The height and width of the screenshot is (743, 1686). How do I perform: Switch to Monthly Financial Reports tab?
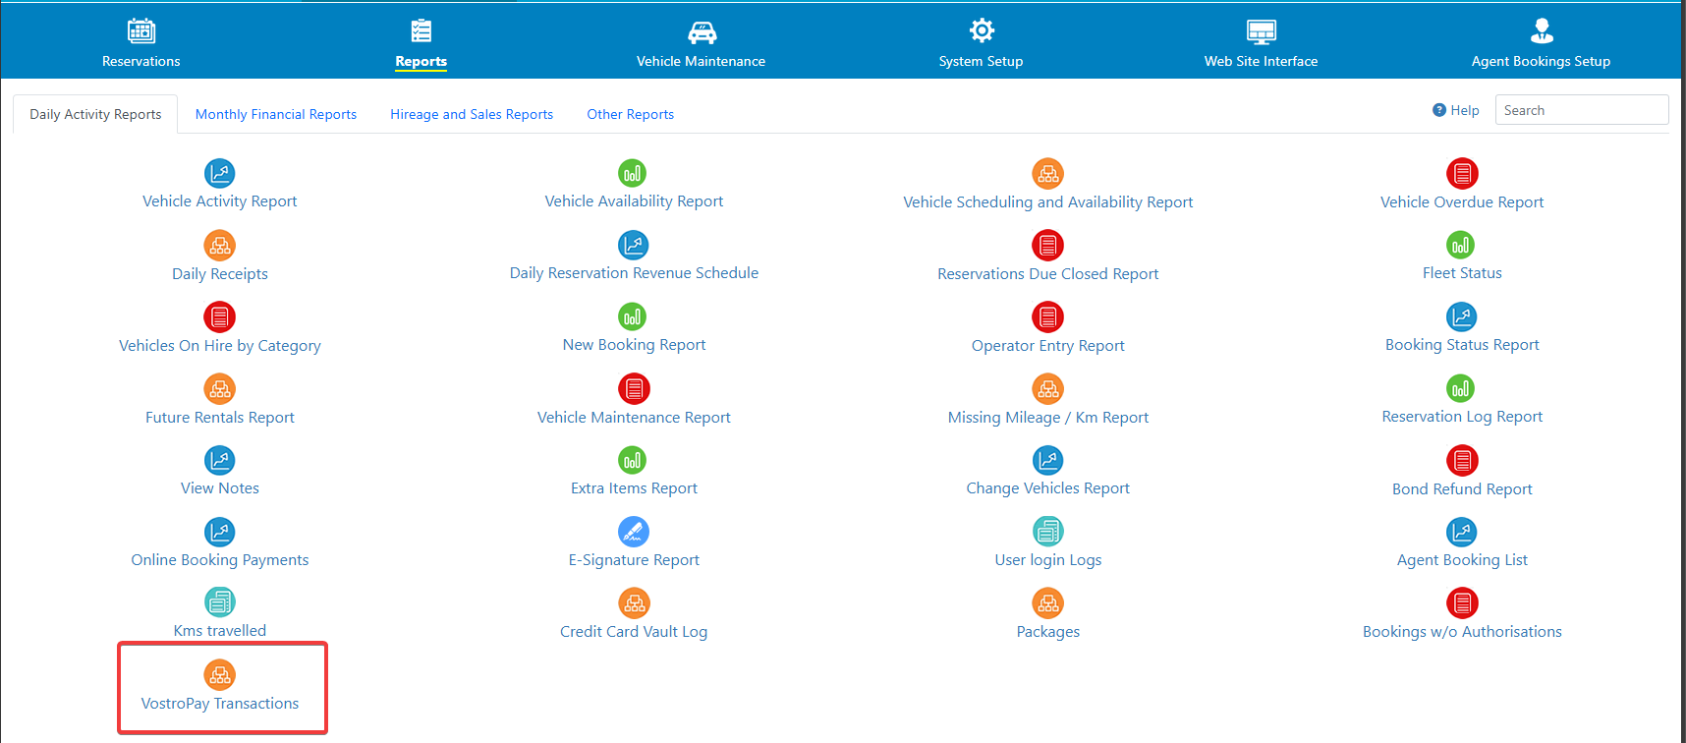tap(276, 114)
